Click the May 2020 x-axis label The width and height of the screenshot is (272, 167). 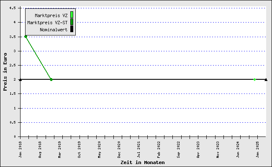pos(100,150)
